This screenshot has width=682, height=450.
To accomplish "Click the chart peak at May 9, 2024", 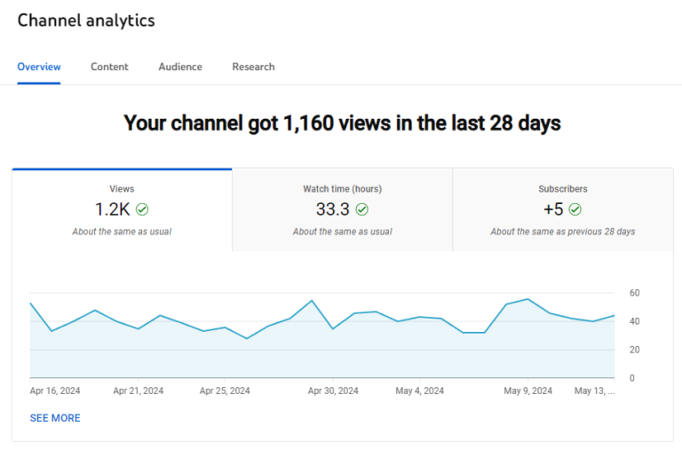I will tap(528, 299).
